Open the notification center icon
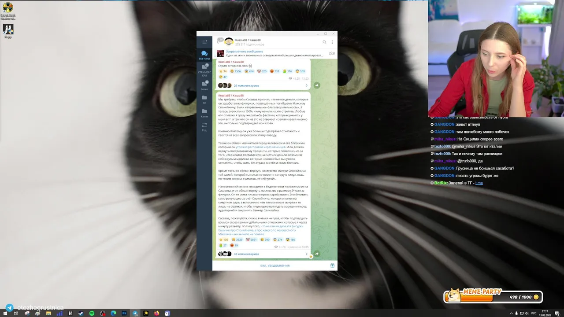 557,313
